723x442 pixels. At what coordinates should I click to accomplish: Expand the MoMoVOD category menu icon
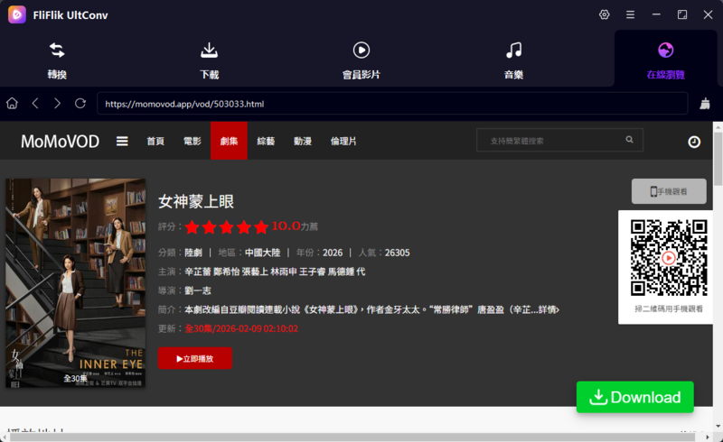(122, 141)
